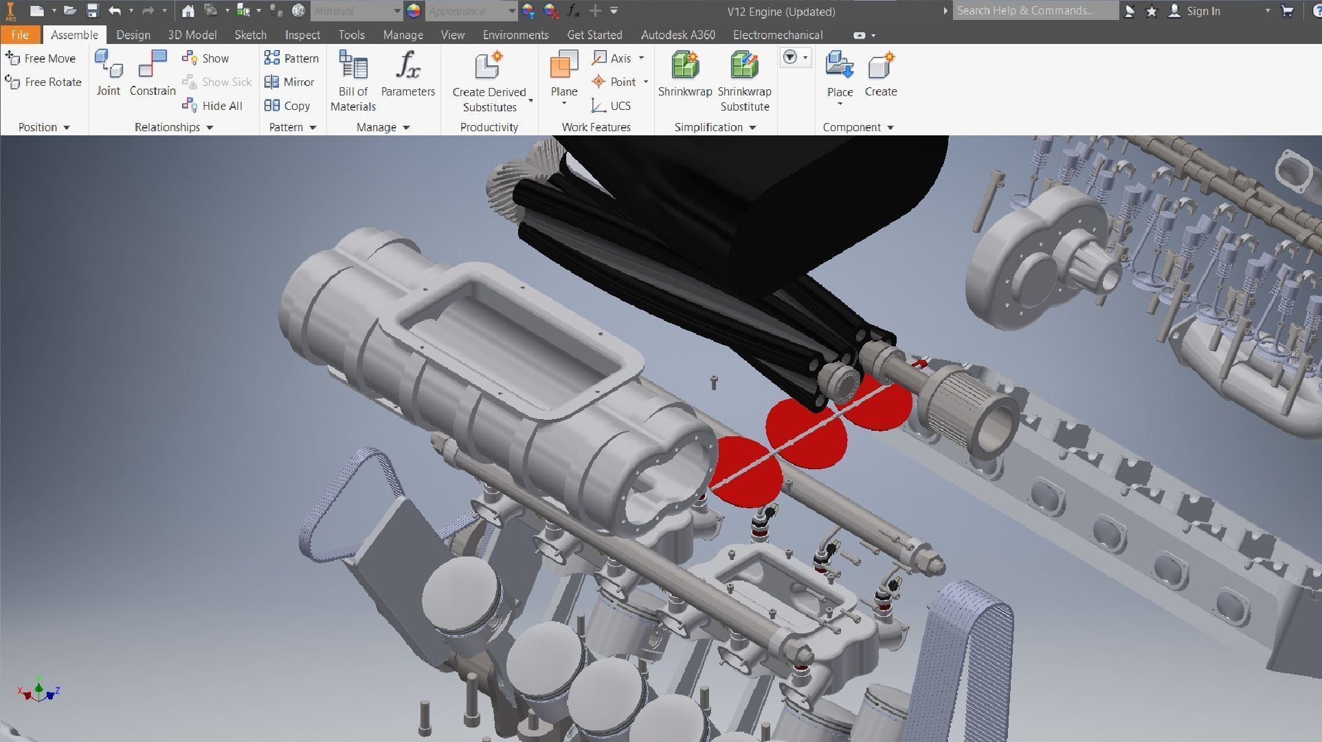Click the favorites star icon
The width and height of the screenshot is (1322, 742).
pos(1152,11)
